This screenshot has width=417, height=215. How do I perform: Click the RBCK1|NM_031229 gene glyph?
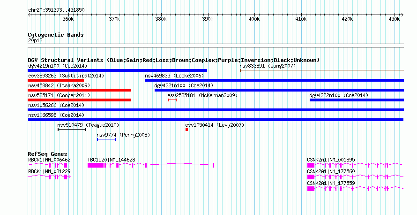tap(49, 177)
